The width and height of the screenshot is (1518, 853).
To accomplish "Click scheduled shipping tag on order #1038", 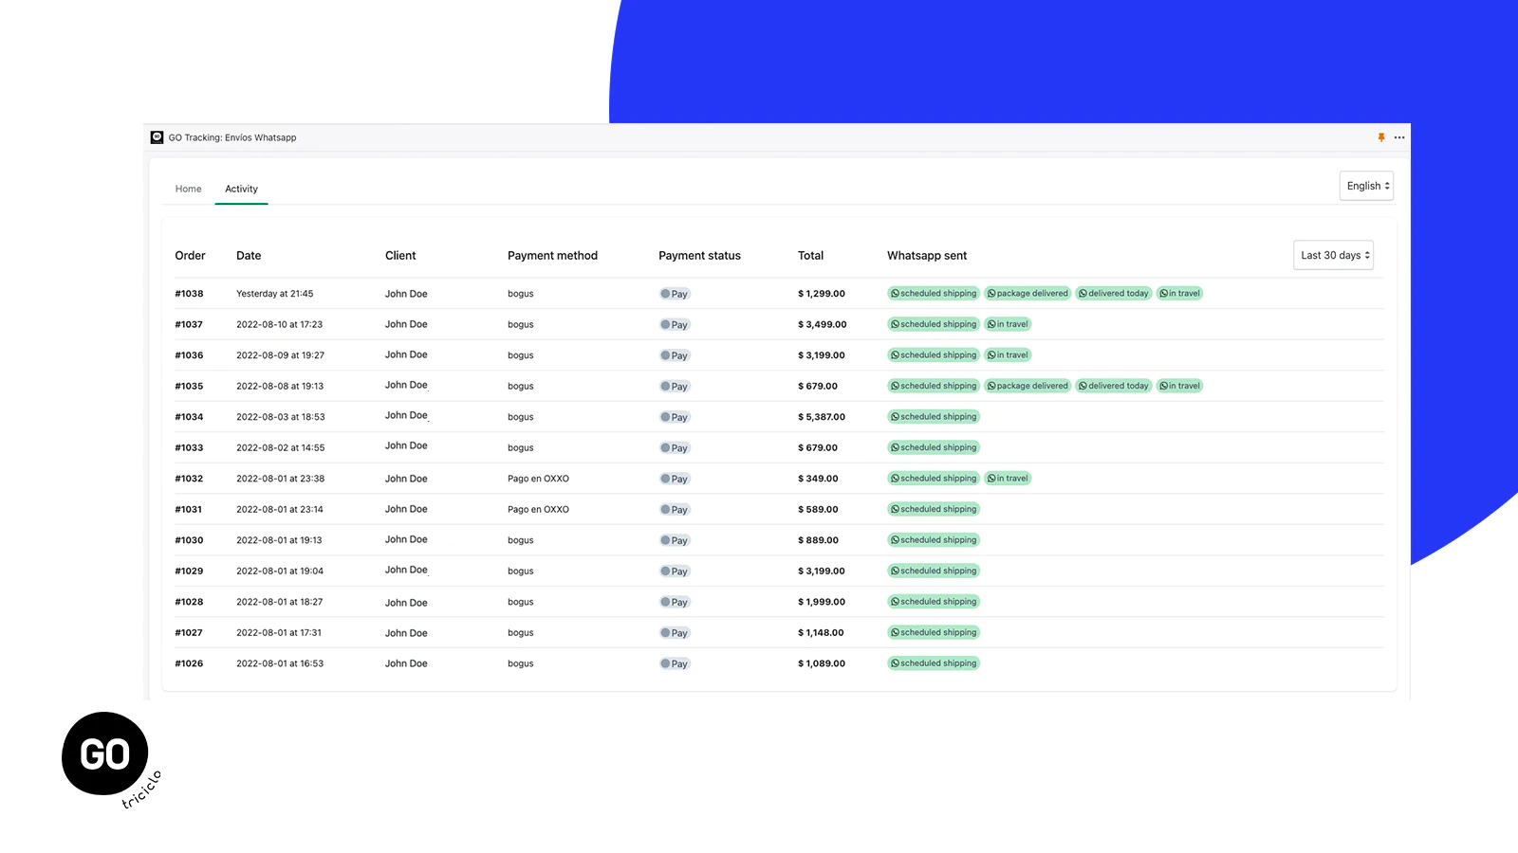I will (x=934, y=294).
